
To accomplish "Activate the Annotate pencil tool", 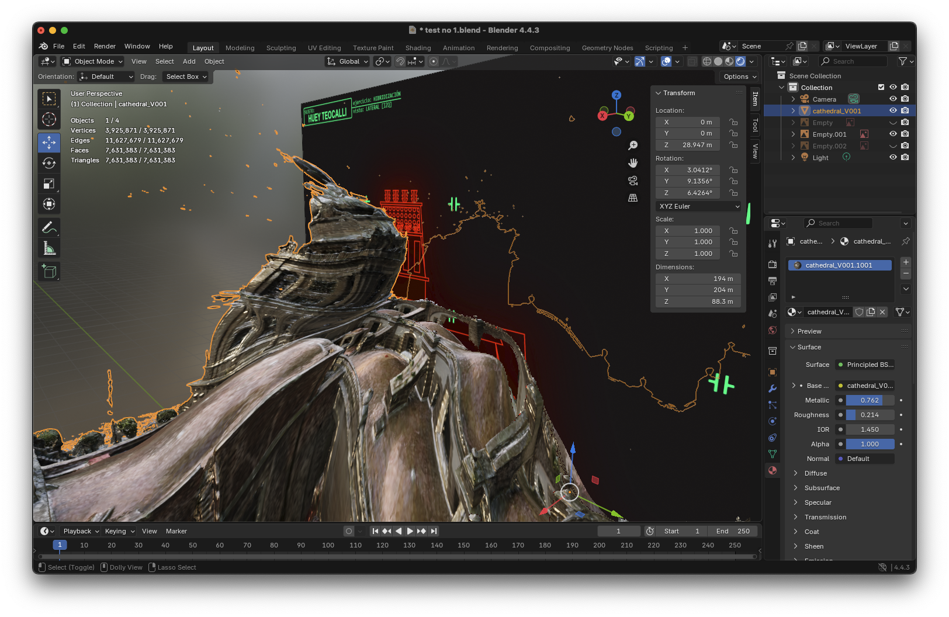I will pyautogui.click(x=49, y=227).
